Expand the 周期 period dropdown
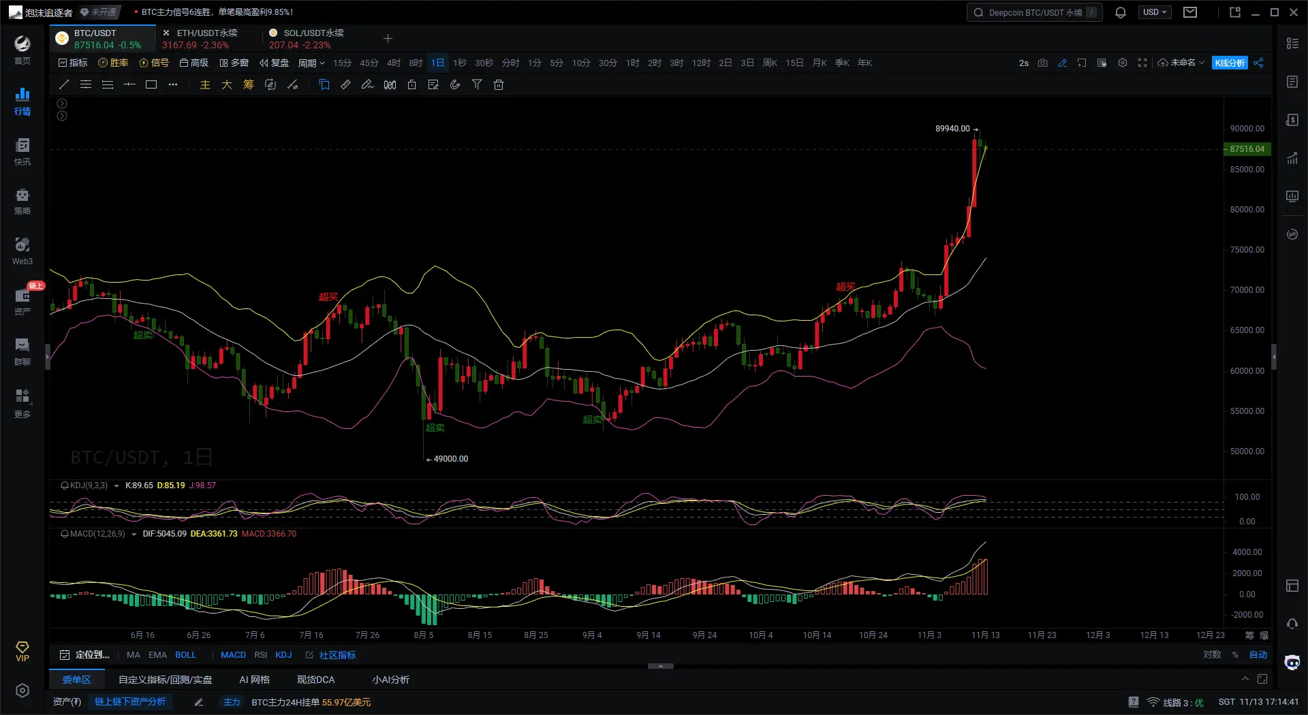1308x715 pixels. point(311,63)
